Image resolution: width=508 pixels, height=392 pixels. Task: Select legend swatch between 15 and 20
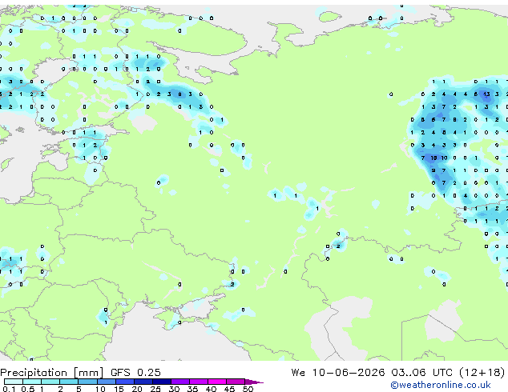125,382
